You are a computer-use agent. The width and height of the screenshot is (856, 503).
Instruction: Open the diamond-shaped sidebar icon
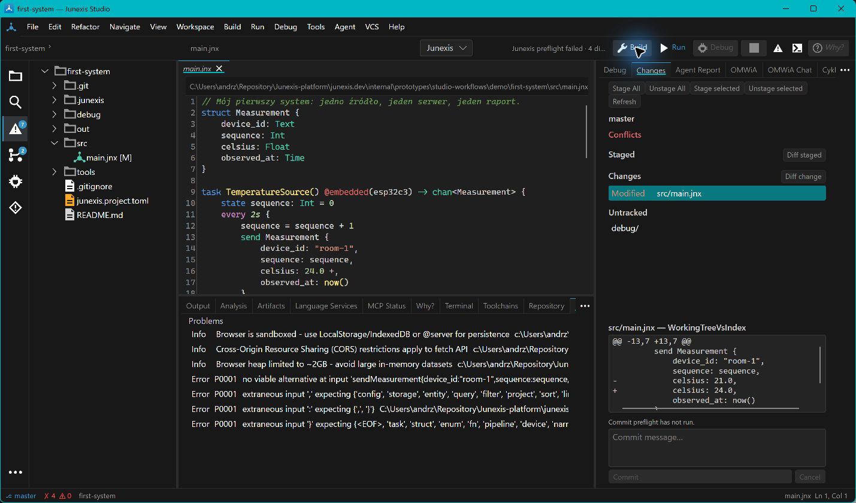click(x=16, y=208)
